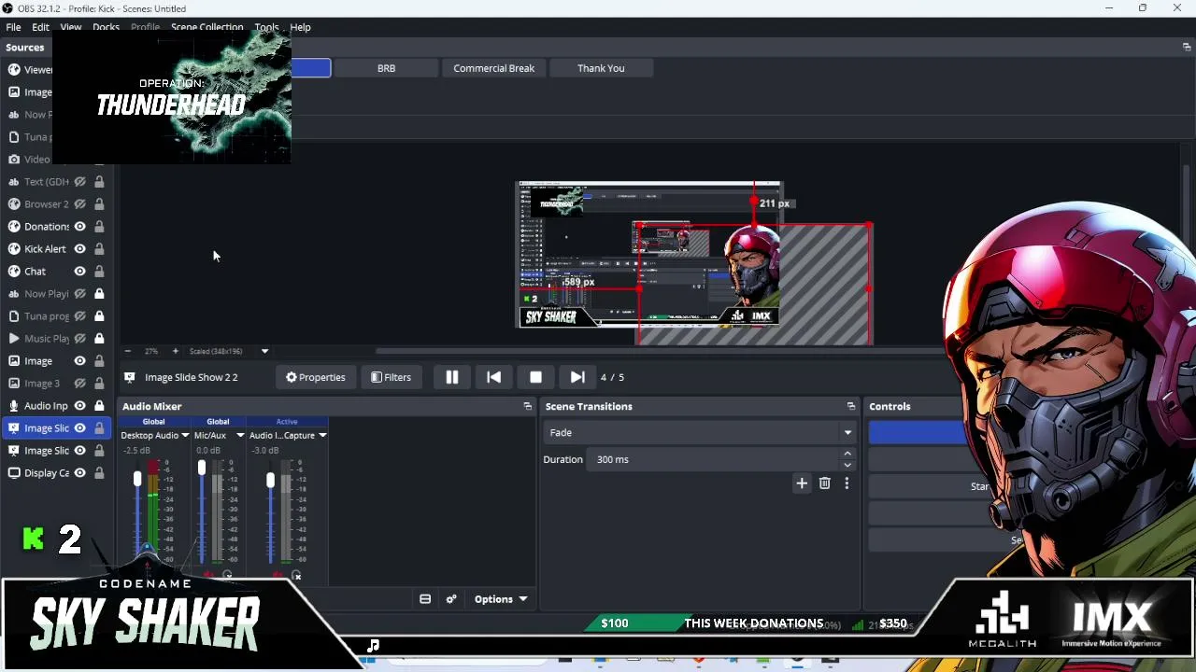This screenshot has height=672, width=1196.
Task: Add a new scene transition
Action: (802, 483)
